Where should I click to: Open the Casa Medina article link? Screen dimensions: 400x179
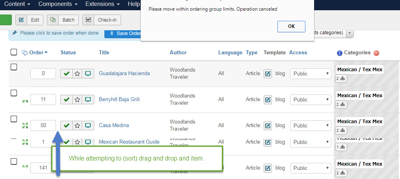point(114,125)
